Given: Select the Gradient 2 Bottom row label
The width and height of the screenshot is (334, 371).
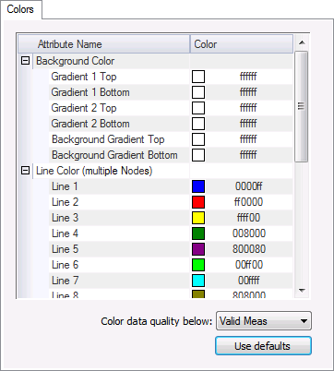Looking at the screenshot, I should click(90, 124).
